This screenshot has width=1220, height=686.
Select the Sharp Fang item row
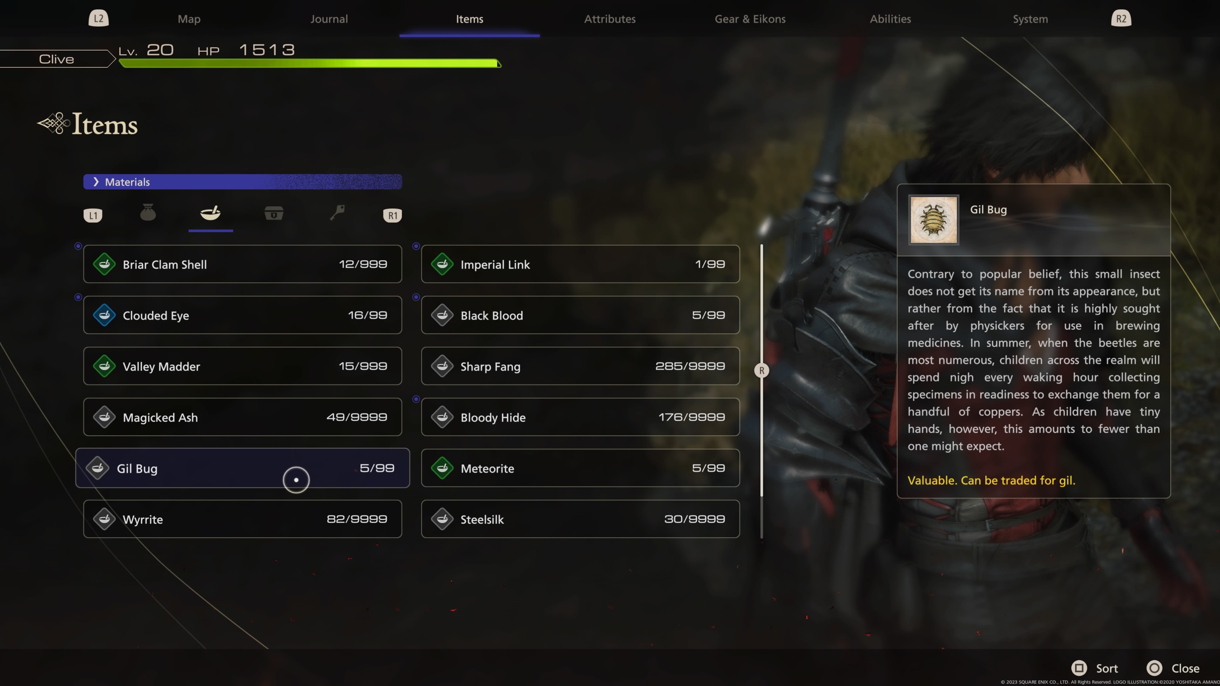click(580, 366)
